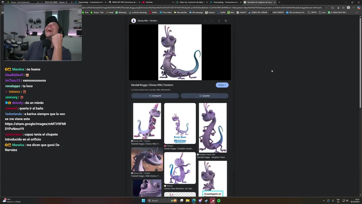Open the Kick bookmark
This screenshot has height=204, width=362.
(85, 12)
